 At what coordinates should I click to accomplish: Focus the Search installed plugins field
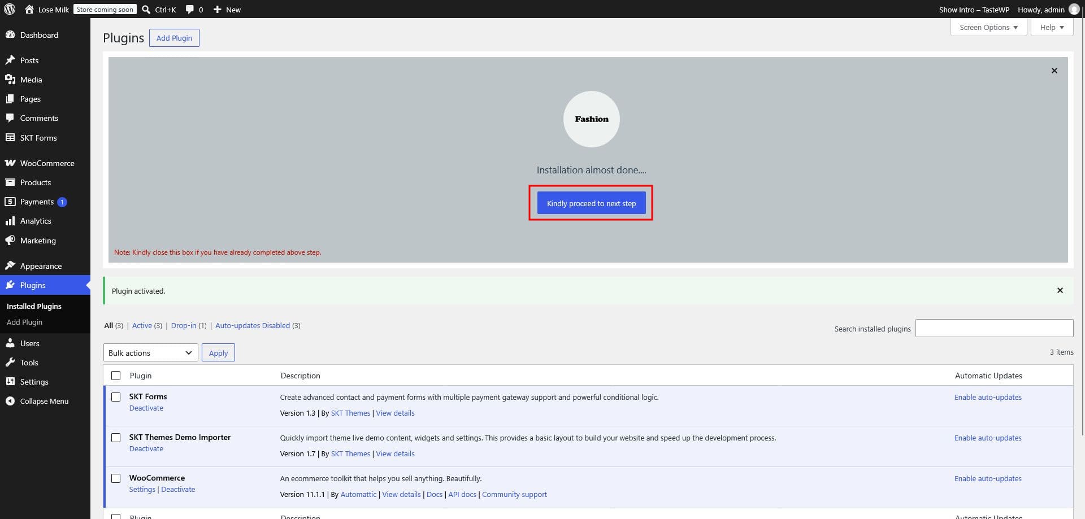994,328
